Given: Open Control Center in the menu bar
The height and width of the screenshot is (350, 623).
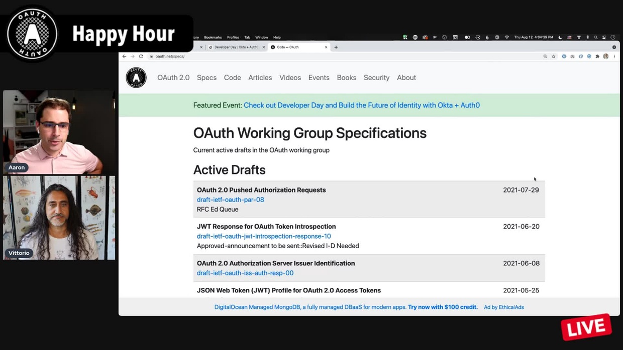Looking at the screenshot, I should [604, 37].
